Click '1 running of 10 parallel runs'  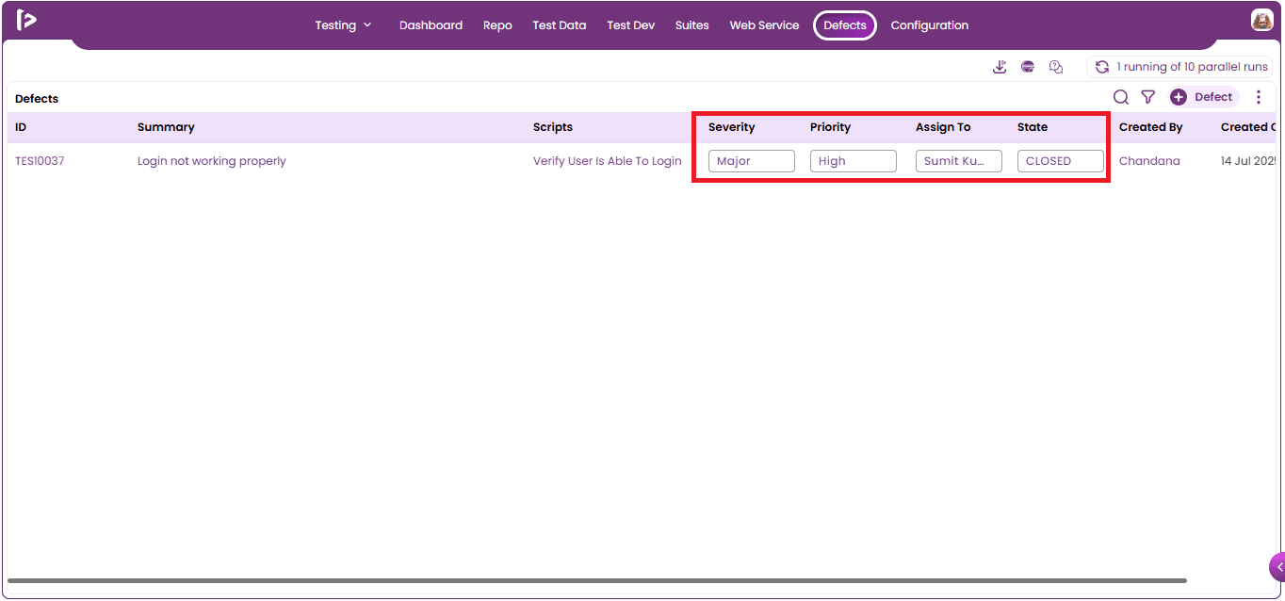coord(1193,67)
